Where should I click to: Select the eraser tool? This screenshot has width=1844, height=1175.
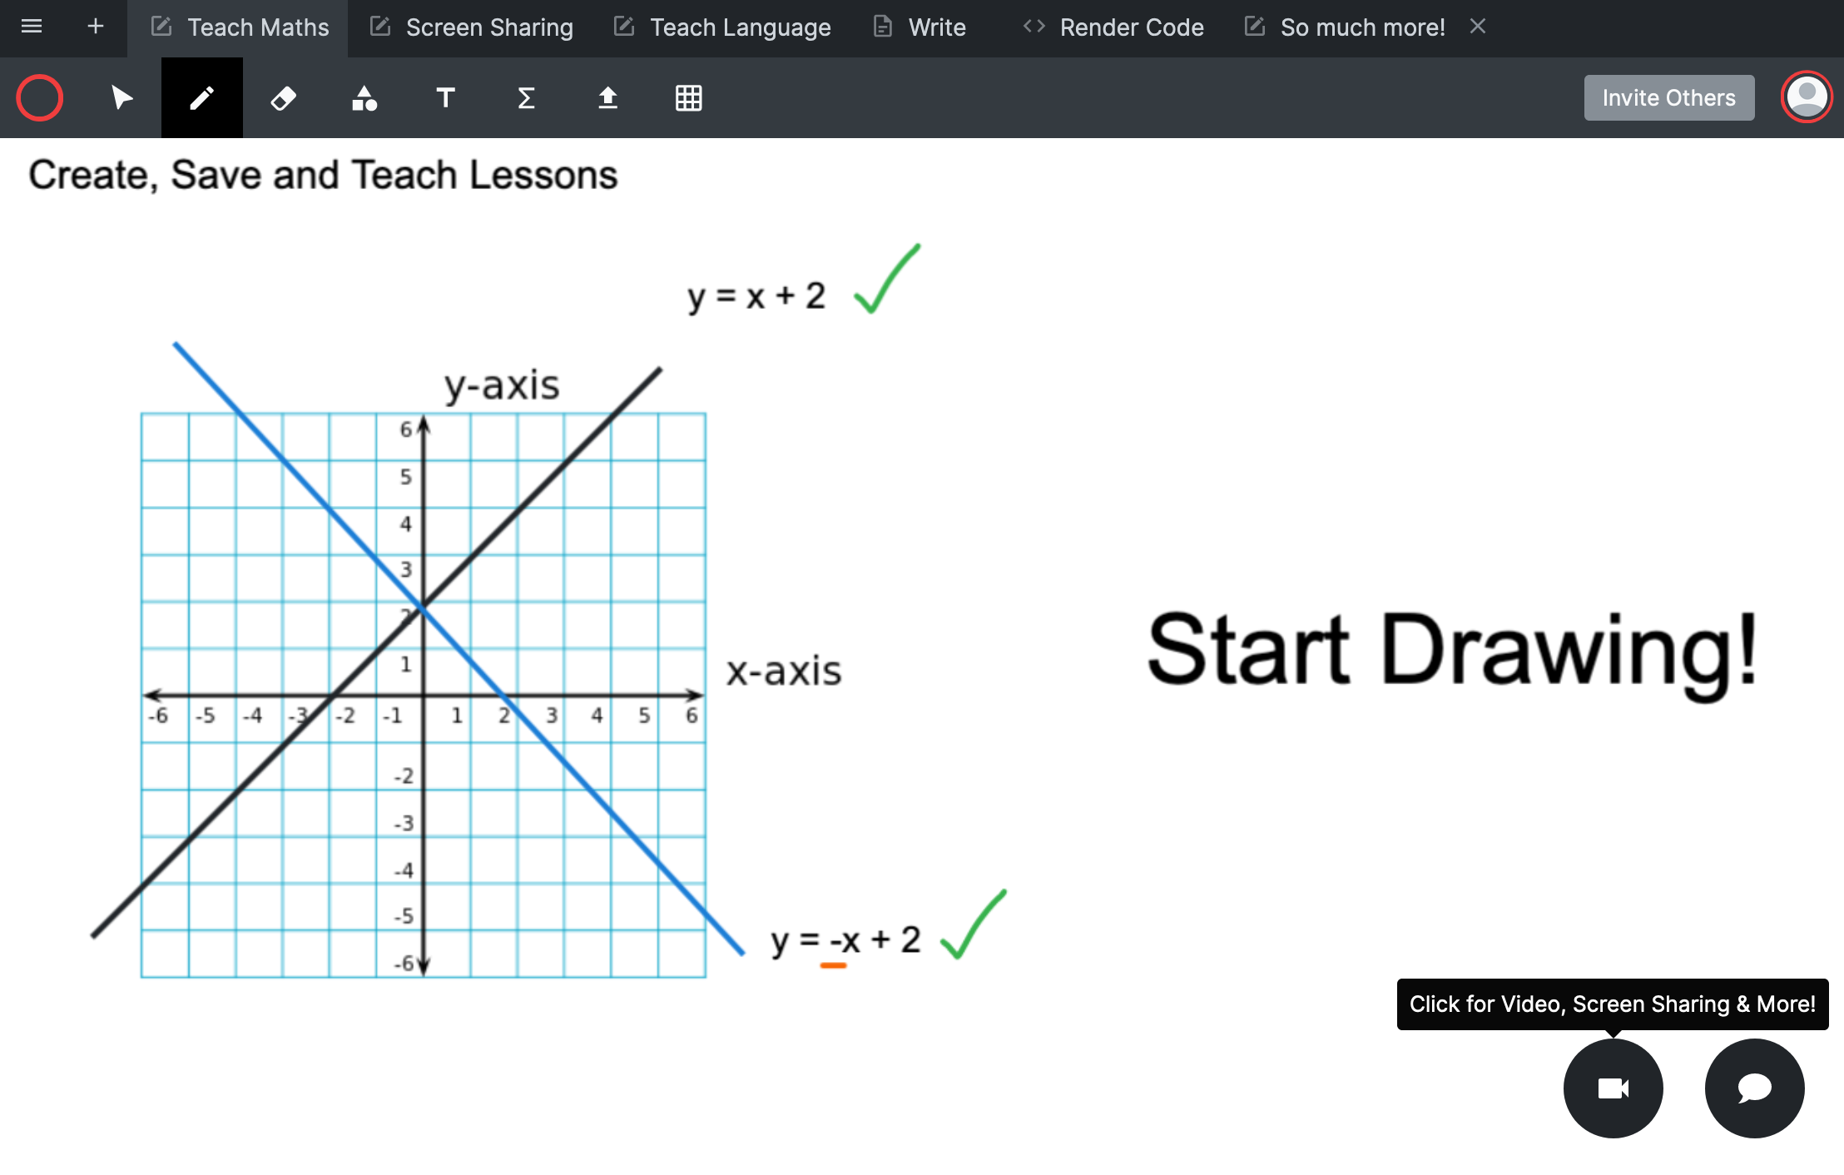[x=283, y=98]
